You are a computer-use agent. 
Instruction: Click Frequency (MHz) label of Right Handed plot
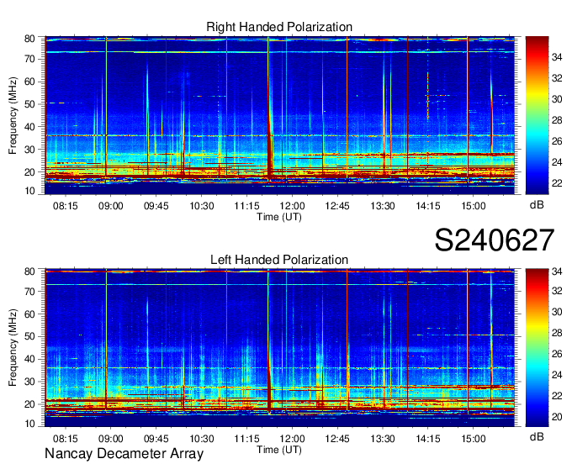[13, 115]
